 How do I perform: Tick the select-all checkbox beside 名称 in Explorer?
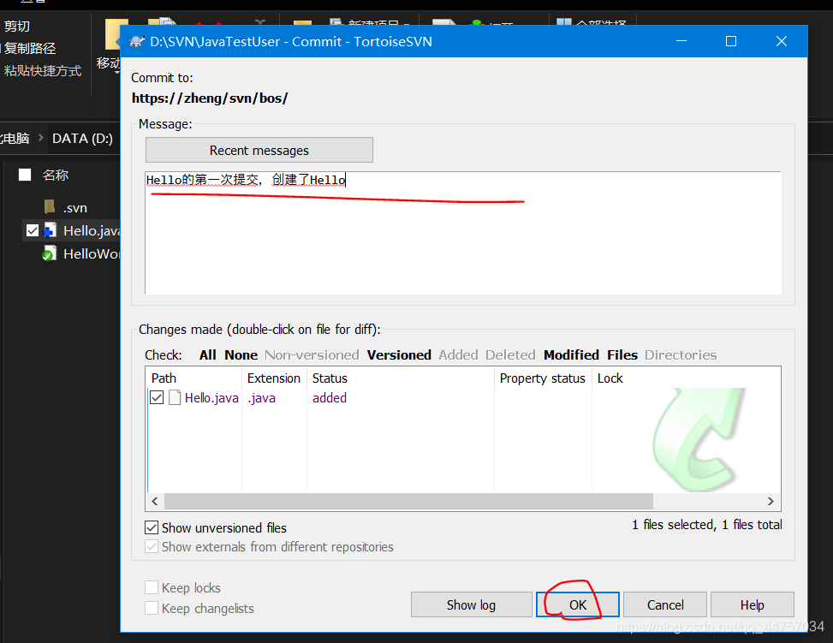pyautogui.click(x=25, y=175)
